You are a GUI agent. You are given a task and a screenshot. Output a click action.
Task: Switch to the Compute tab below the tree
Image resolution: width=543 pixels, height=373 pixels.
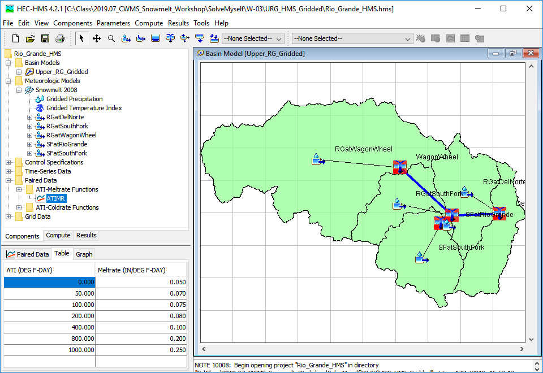click(x=58, y=235)
